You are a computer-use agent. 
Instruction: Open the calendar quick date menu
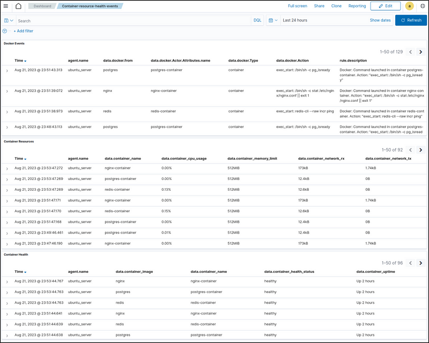pyautogui.click(x=273, y=20)
